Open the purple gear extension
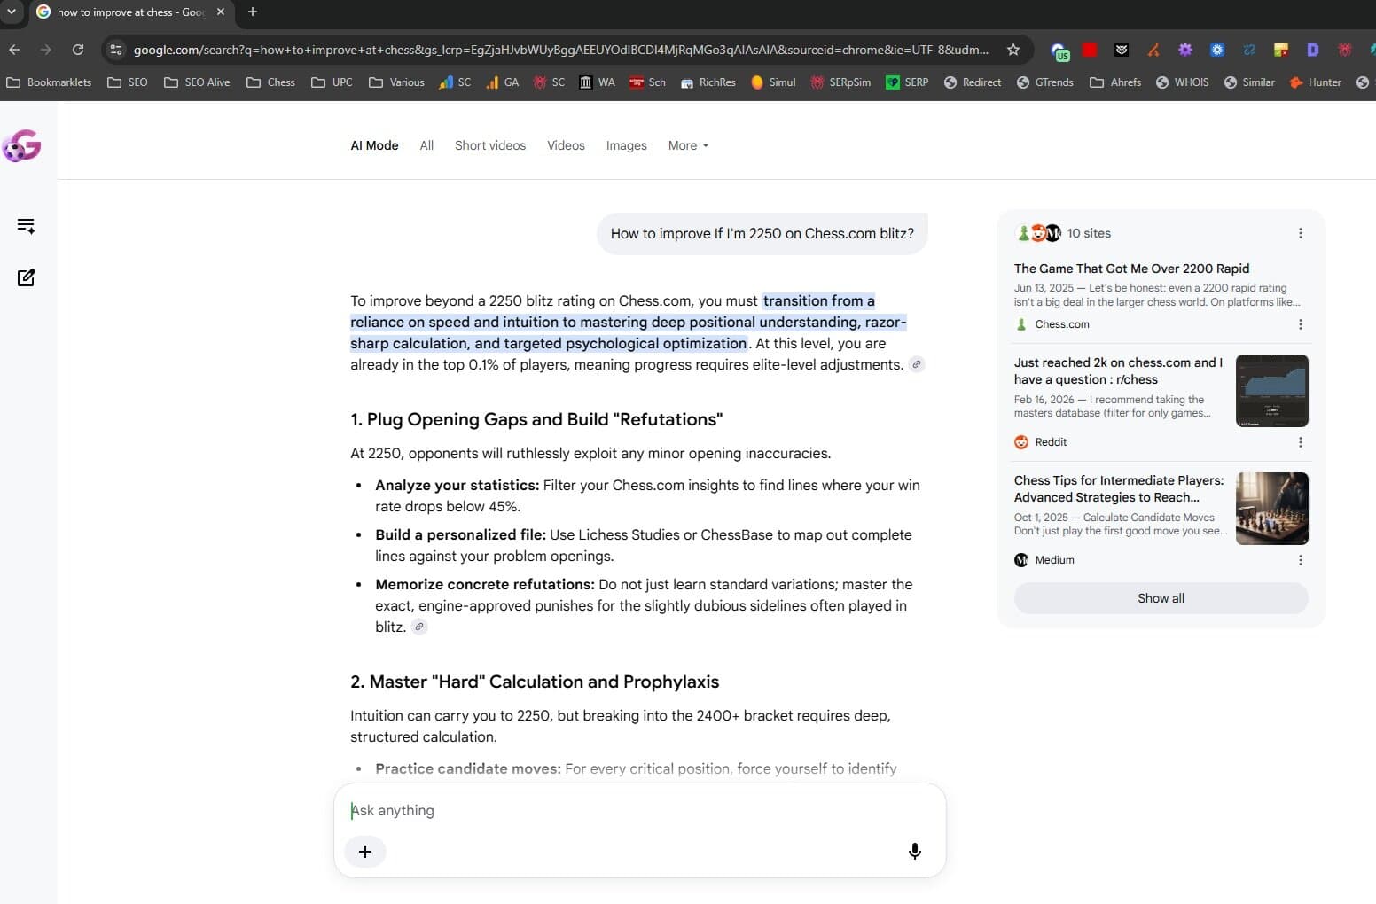This screenshot has width=1376, height=904. click(1185, 50)
